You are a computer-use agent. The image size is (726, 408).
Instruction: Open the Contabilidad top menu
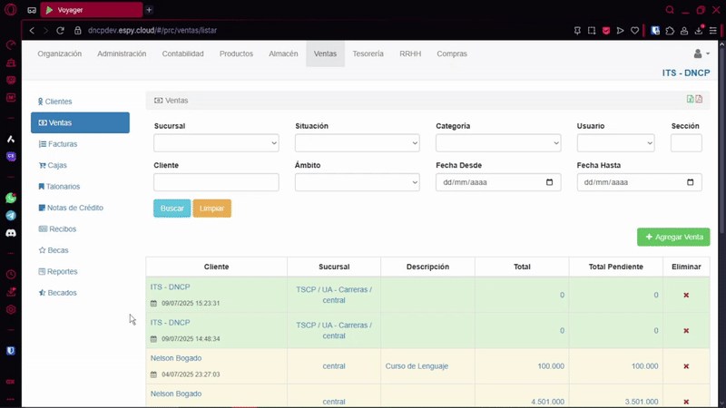[x=182, y=54]
